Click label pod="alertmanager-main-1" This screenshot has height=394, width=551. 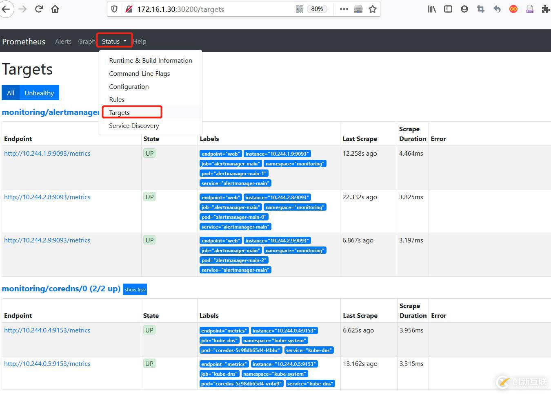(234, 174)
